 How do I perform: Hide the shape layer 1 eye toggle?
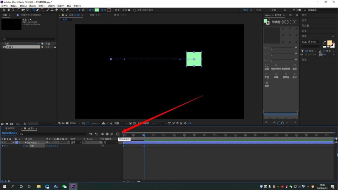click(2, 142)
